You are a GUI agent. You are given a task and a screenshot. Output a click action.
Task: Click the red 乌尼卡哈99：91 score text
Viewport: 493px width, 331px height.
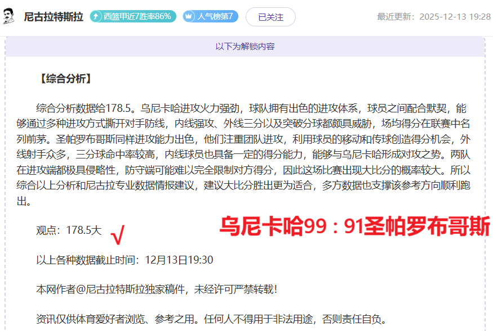coord(354,226)
